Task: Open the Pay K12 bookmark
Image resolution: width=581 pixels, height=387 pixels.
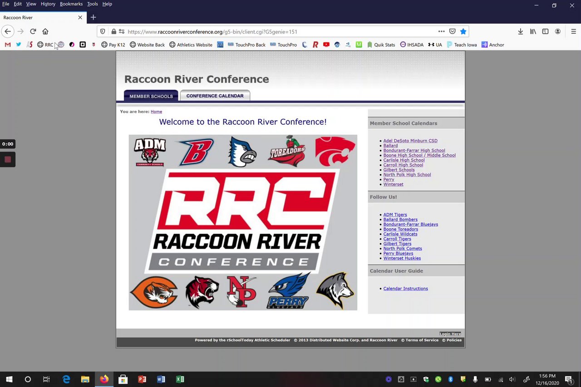Action: (113, 44)
